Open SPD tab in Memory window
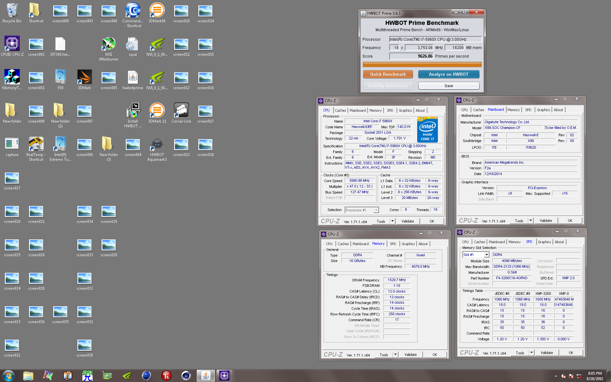 [393, 244]
